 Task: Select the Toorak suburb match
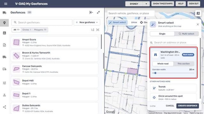(173, 88)
